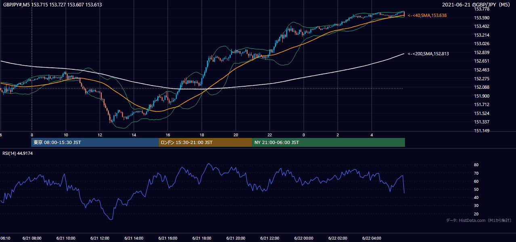This screenshot has height=242, width=516.
Task: Click the RSI(14) 44.9174 indicator label
Action: pos(18,153)
